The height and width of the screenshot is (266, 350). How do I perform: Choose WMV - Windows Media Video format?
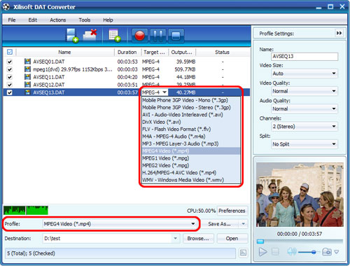point(191,180)
